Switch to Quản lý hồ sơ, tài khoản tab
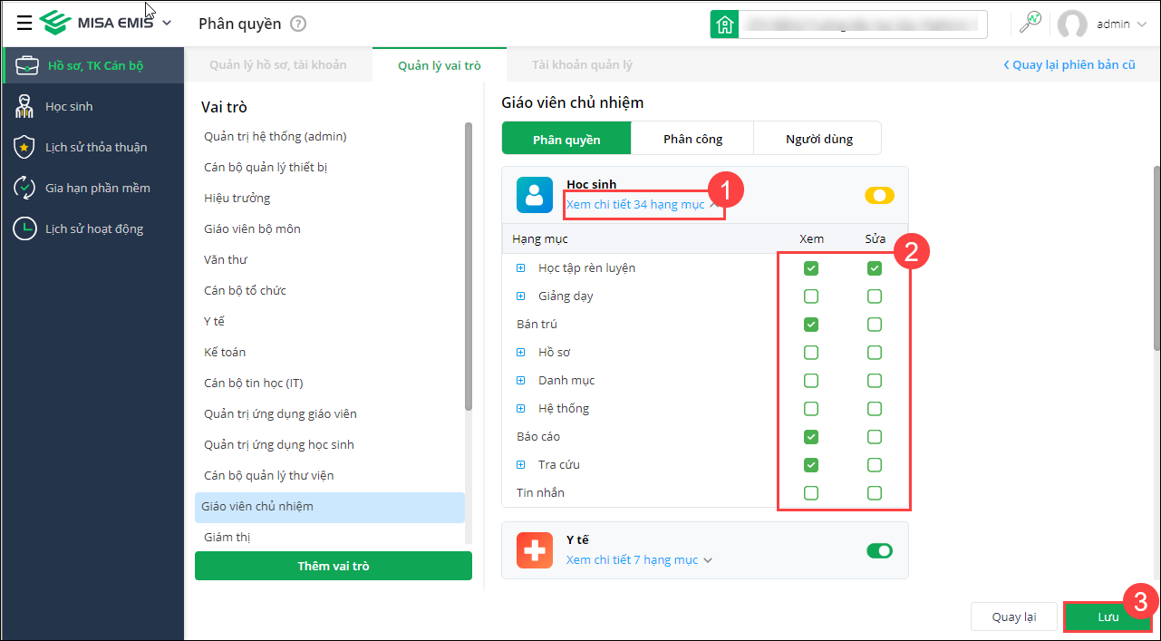This screenshot has width=1161, height=641. (x=277, y=65)
